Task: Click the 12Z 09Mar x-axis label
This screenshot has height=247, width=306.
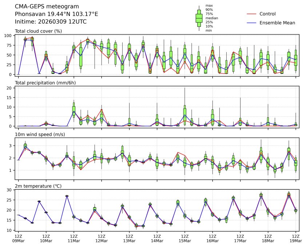Action: (x=18, y=238)
